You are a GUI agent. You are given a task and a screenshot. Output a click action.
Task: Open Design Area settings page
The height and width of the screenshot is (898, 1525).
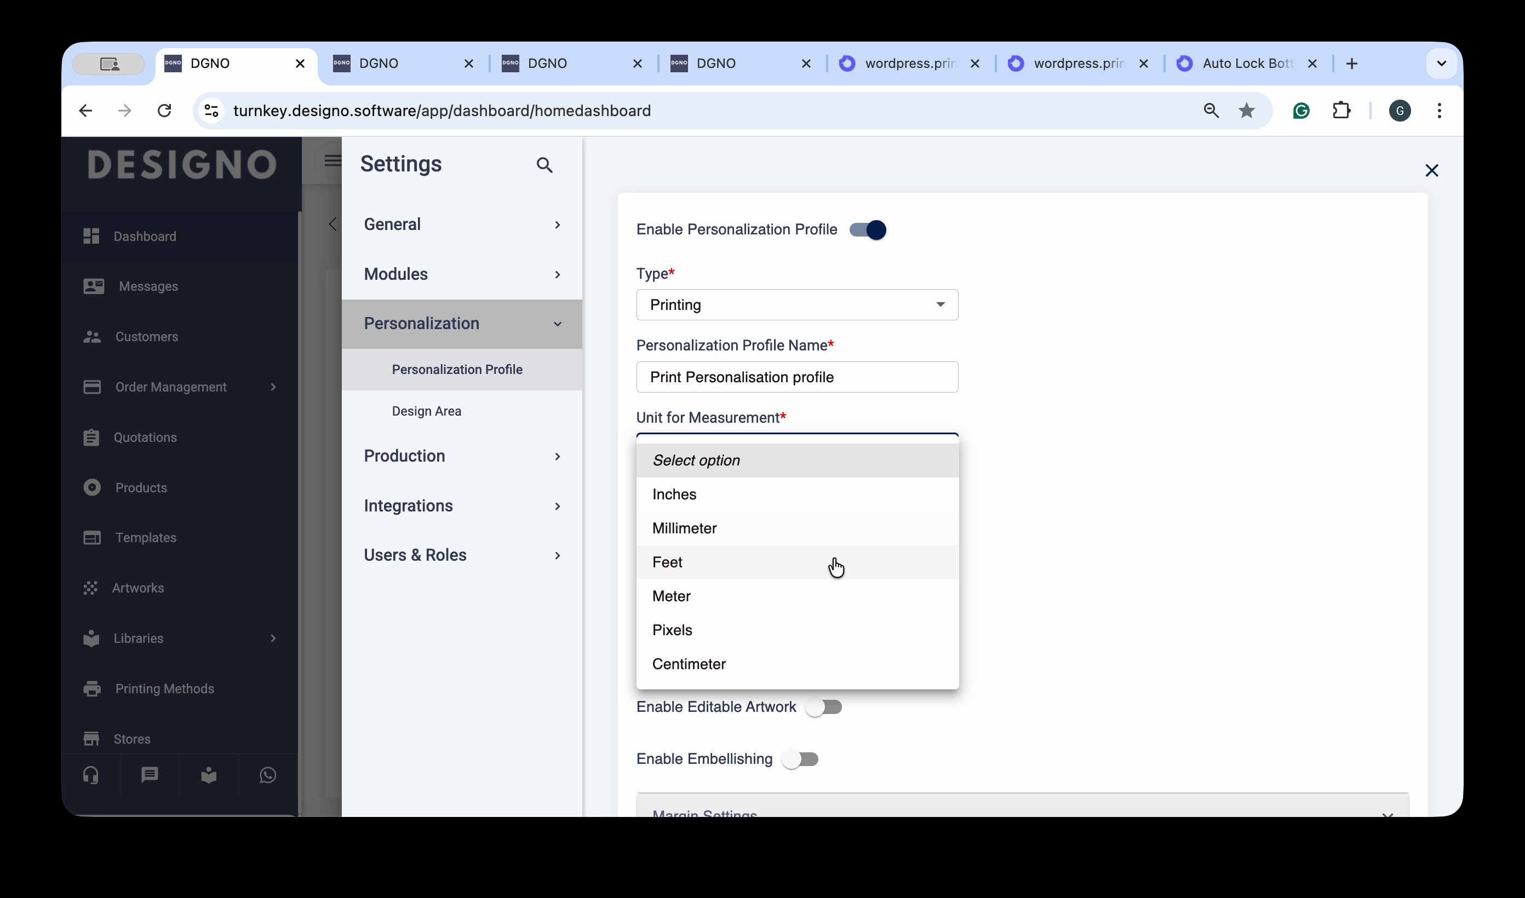pos(427,411)
